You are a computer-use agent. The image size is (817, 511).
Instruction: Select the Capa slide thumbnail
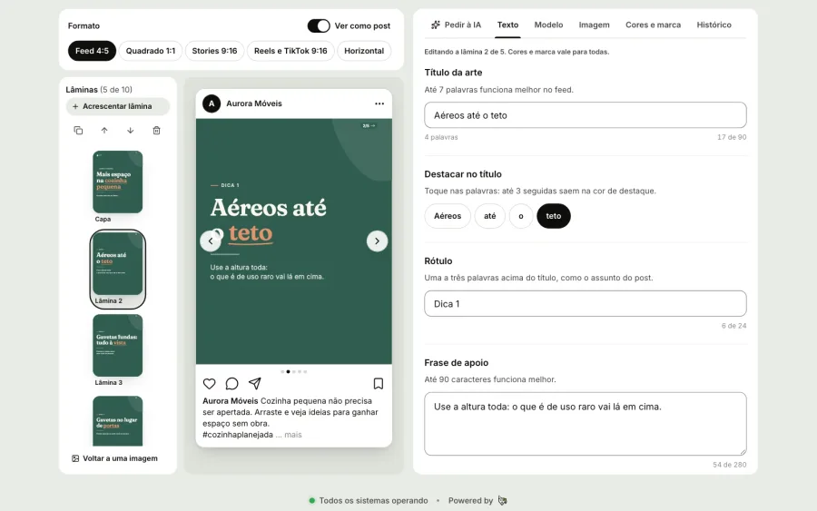click(118, 182)
